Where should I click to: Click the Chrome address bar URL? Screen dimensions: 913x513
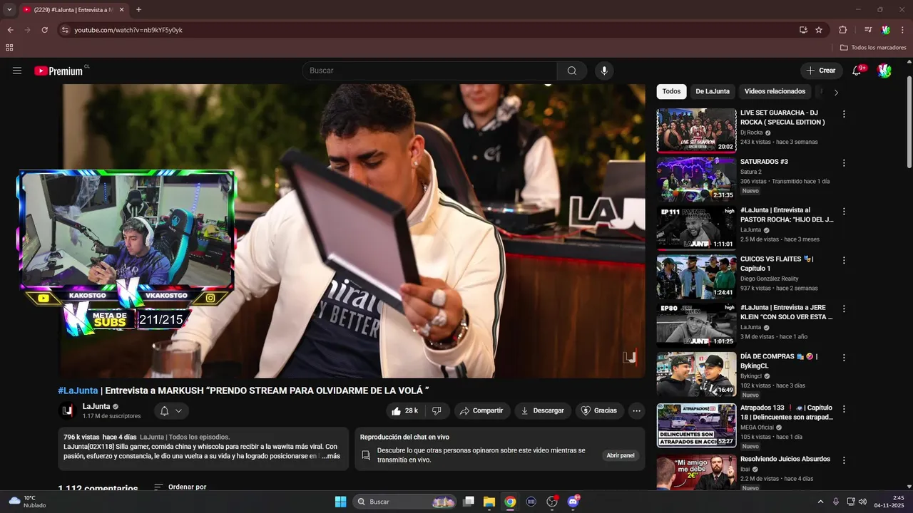point(128,30)
